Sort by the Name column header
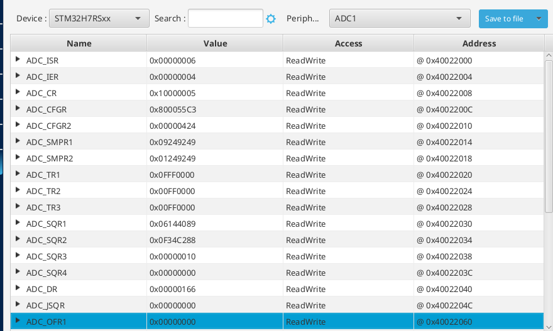 click(79, 43)
